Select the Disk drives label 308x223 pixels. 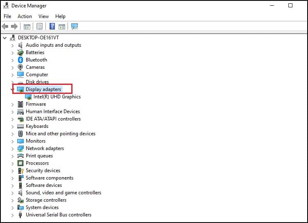[37, 82]
